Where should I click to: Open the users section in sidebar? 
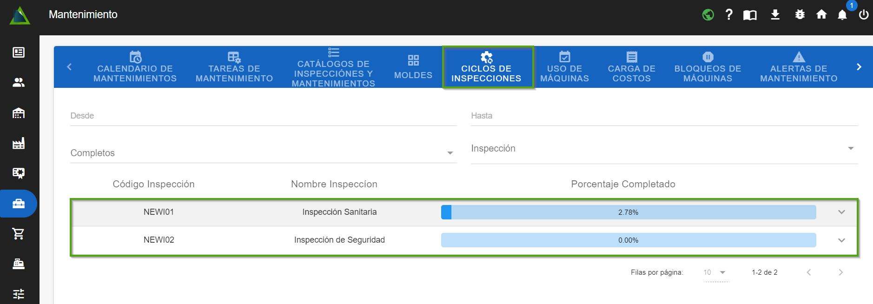point(19,83)
